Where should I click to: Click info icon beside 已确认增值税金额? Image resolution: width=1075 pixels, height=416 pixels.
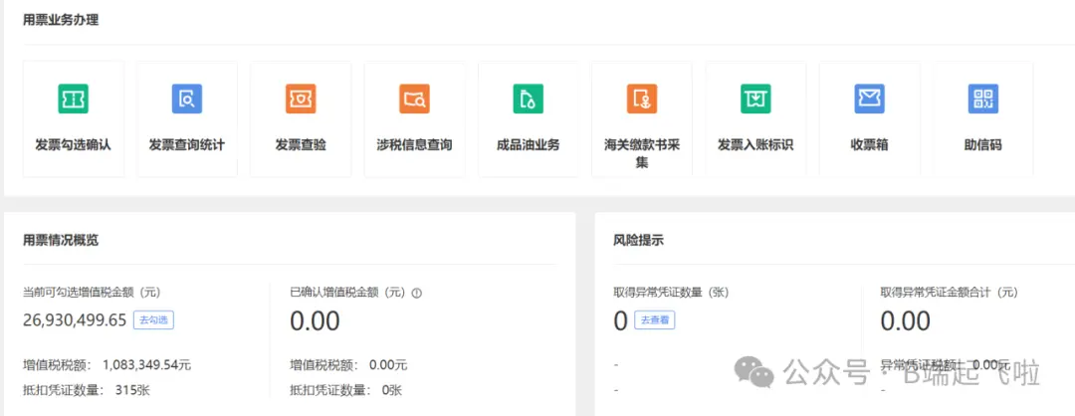417,293
